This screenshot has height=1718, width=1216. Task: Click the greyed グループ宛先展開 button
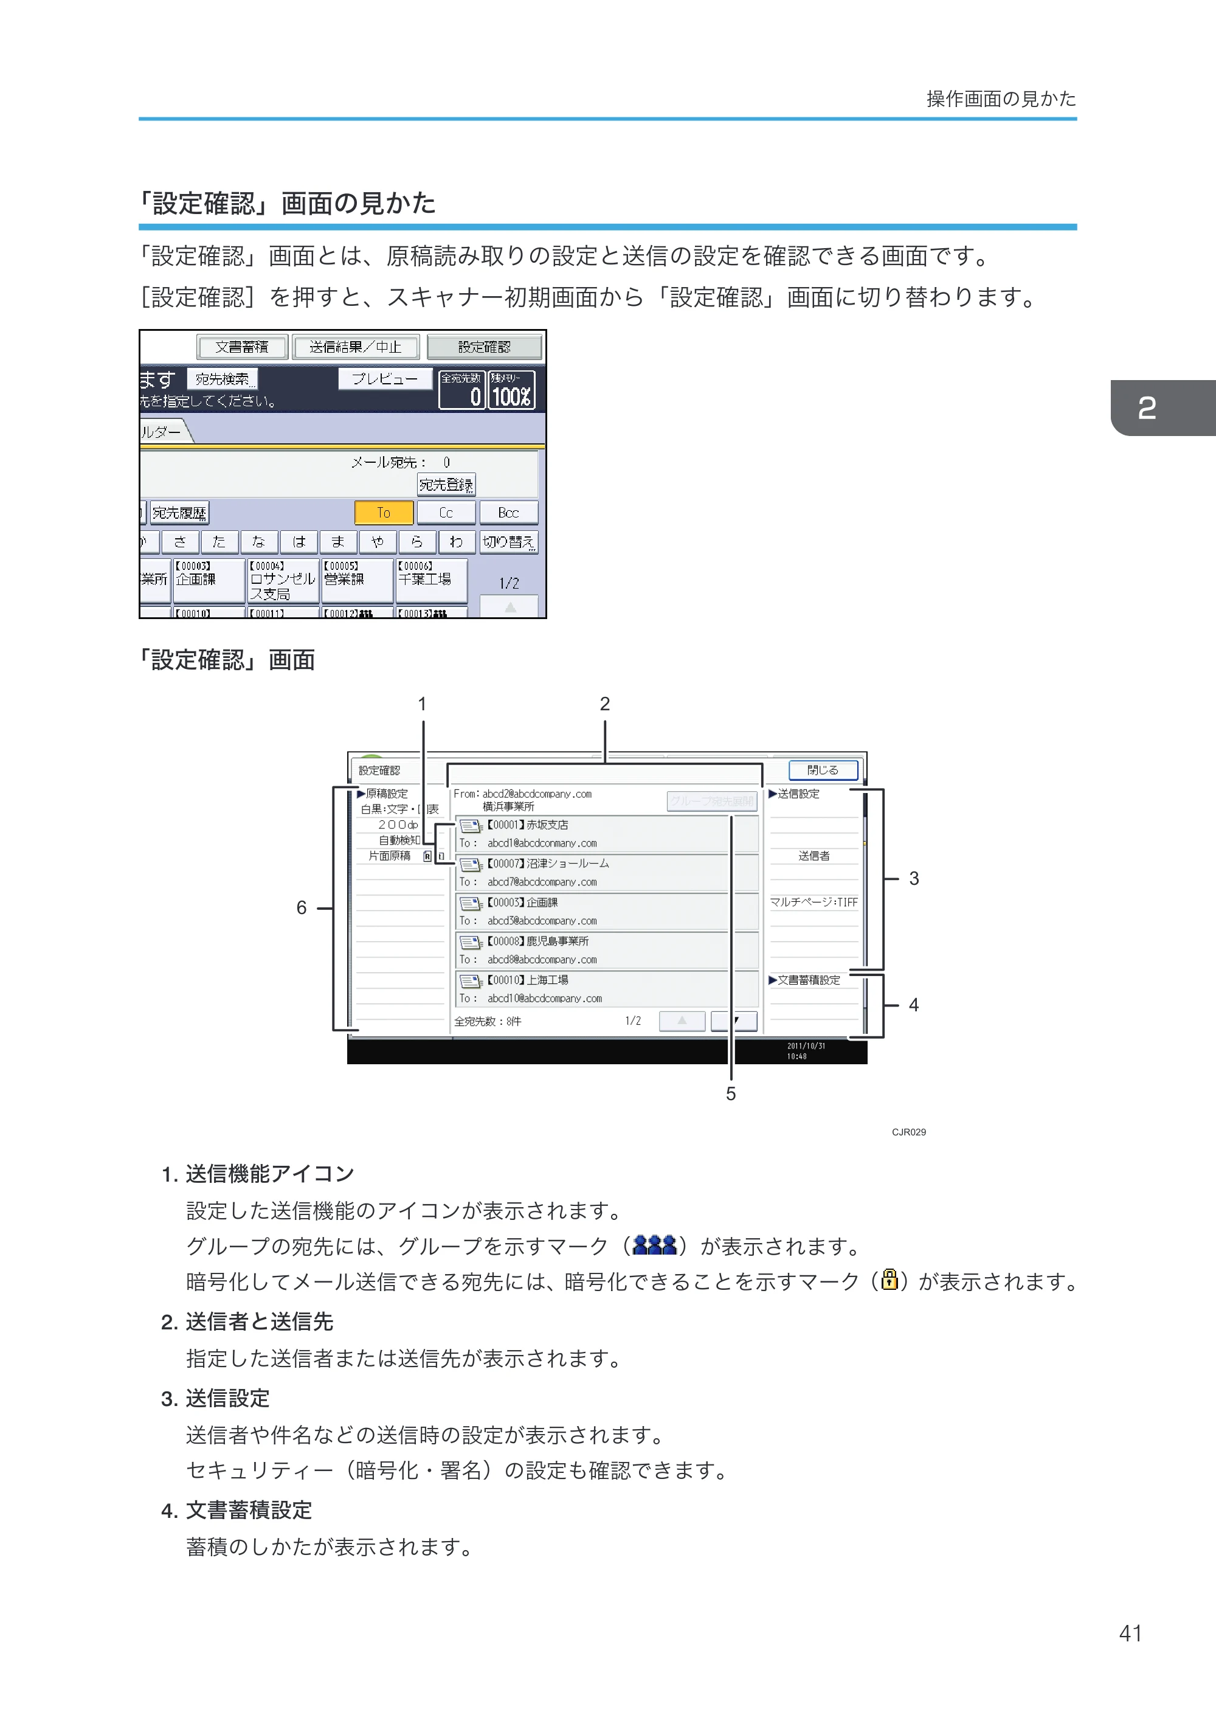(x=711, y=800)
